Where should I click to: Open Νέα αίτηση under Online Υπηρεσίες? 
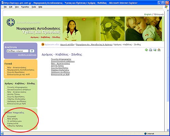pyautogui.click(x=13, y=119)
